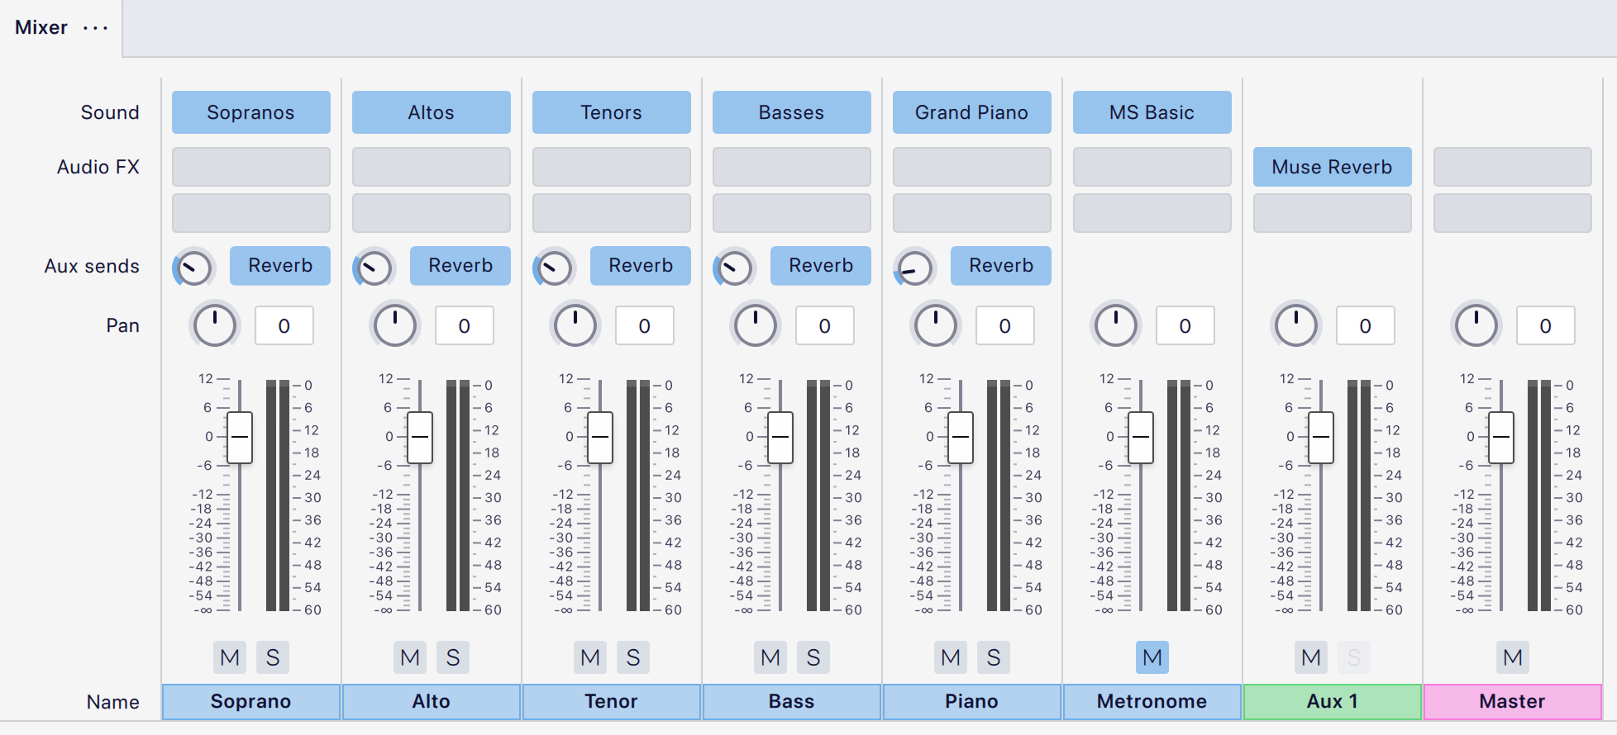Turn the Aux send knob on Sopranos channel

point(194,267)
